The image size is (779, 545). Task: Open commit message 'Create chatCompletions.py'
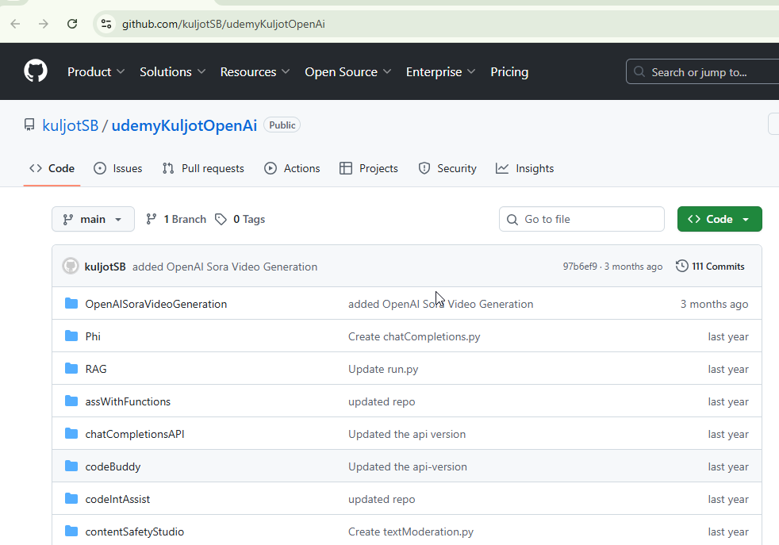tap(414, 336)
